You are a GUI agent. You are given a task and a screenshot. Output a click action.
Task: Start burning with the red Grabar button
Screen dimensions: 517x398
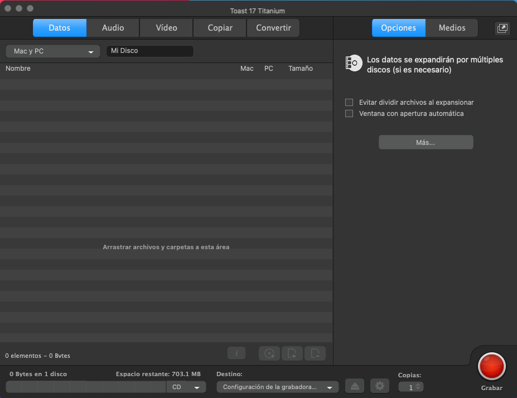[491, 366]
